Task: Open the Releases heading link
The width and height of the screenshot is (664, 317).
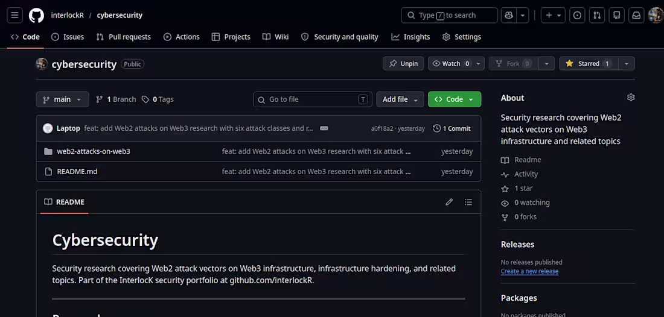Action: [517, 244]
